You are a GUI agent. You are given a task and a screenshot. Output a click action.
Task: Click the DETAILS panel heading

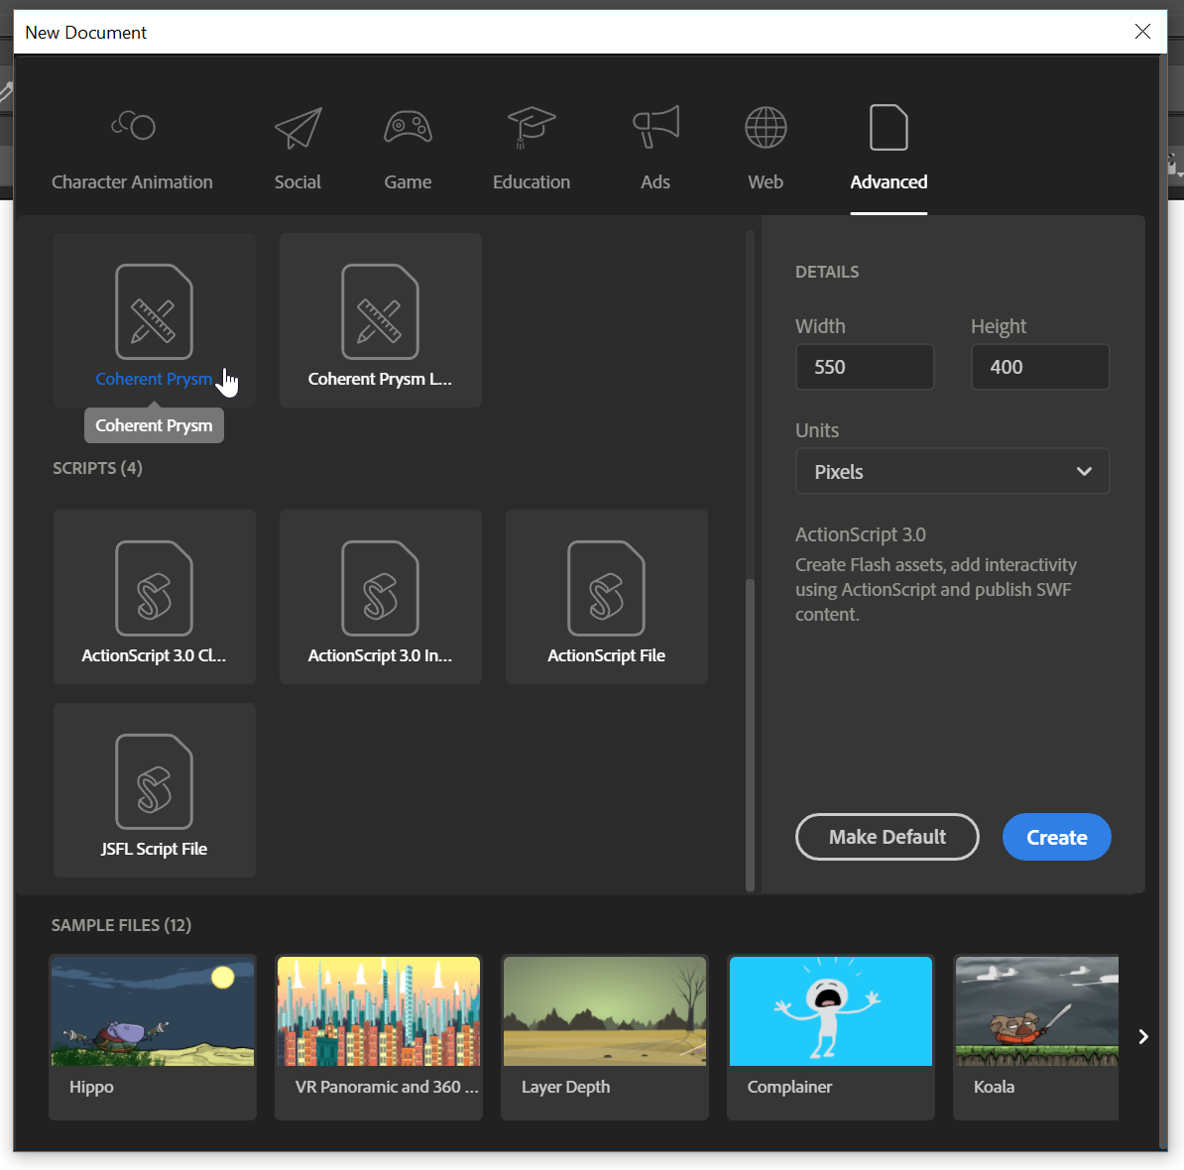(827, 272)
